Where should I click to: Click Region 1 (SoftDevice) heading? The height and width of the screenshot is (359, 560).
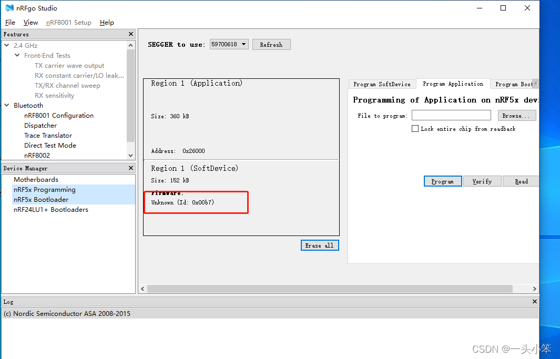pyautogui.click(x=194, y=168)
